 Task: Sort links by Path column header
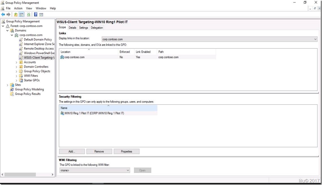click(x=186, y=52)
